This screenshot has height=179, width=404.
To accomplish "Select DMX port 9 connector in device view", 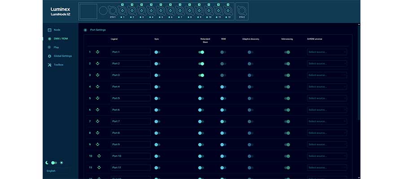I will [199, 11].
